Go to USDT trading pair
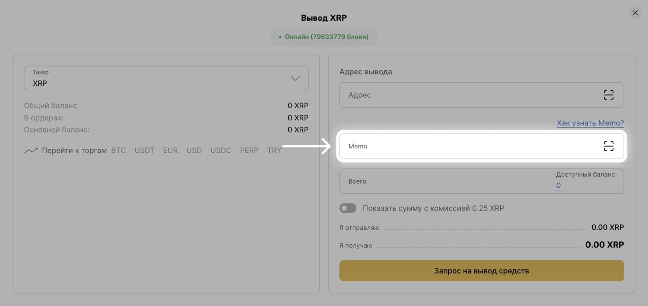Viewport: 648px width, 306px height. [x=145, y=151]
